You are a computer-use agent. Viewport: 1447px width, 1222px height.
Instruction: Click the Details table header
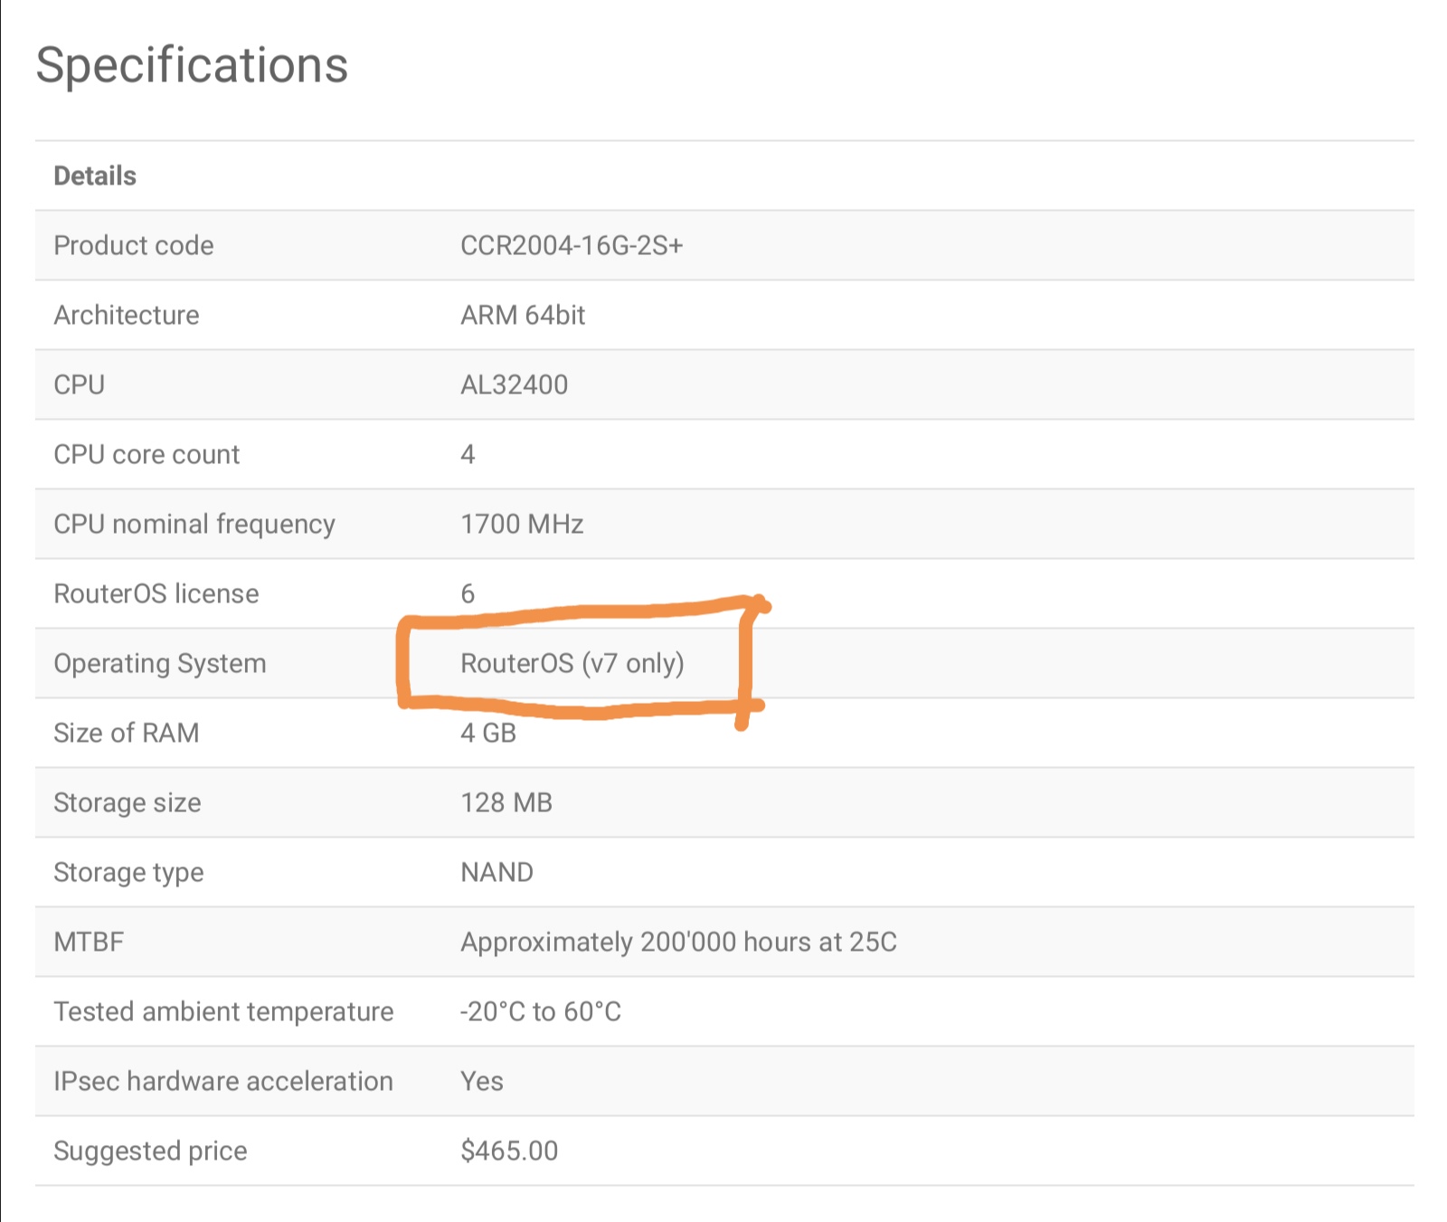click(x=95, y=175)
